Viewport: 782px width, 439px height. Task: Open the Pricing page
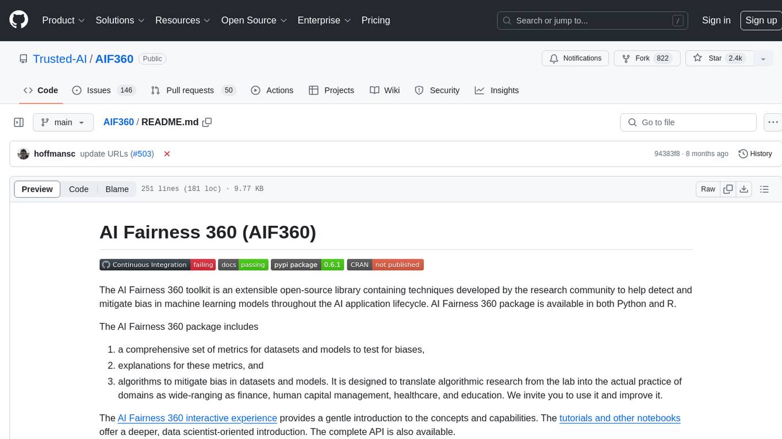coord(375,20)
